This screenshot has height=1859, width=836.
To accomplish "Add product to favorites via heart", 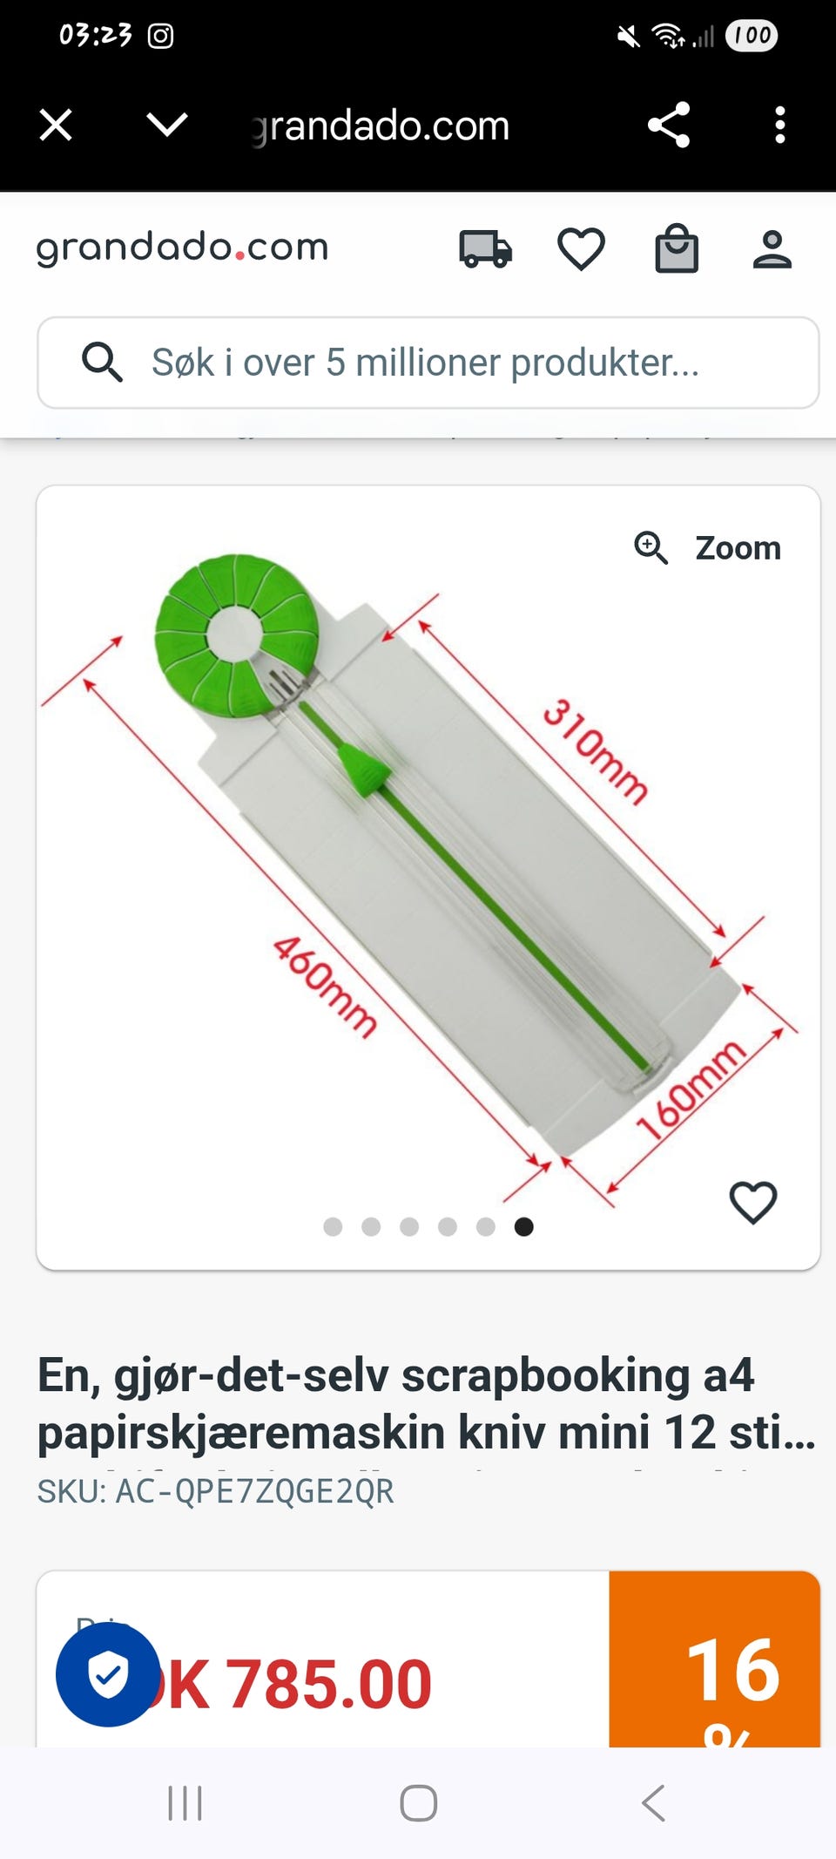I will click(753, 1203).
